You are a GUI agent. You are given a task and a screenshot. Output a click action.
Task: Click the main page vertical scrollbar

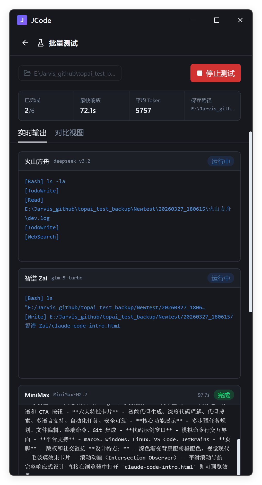[x=251, y=222]
